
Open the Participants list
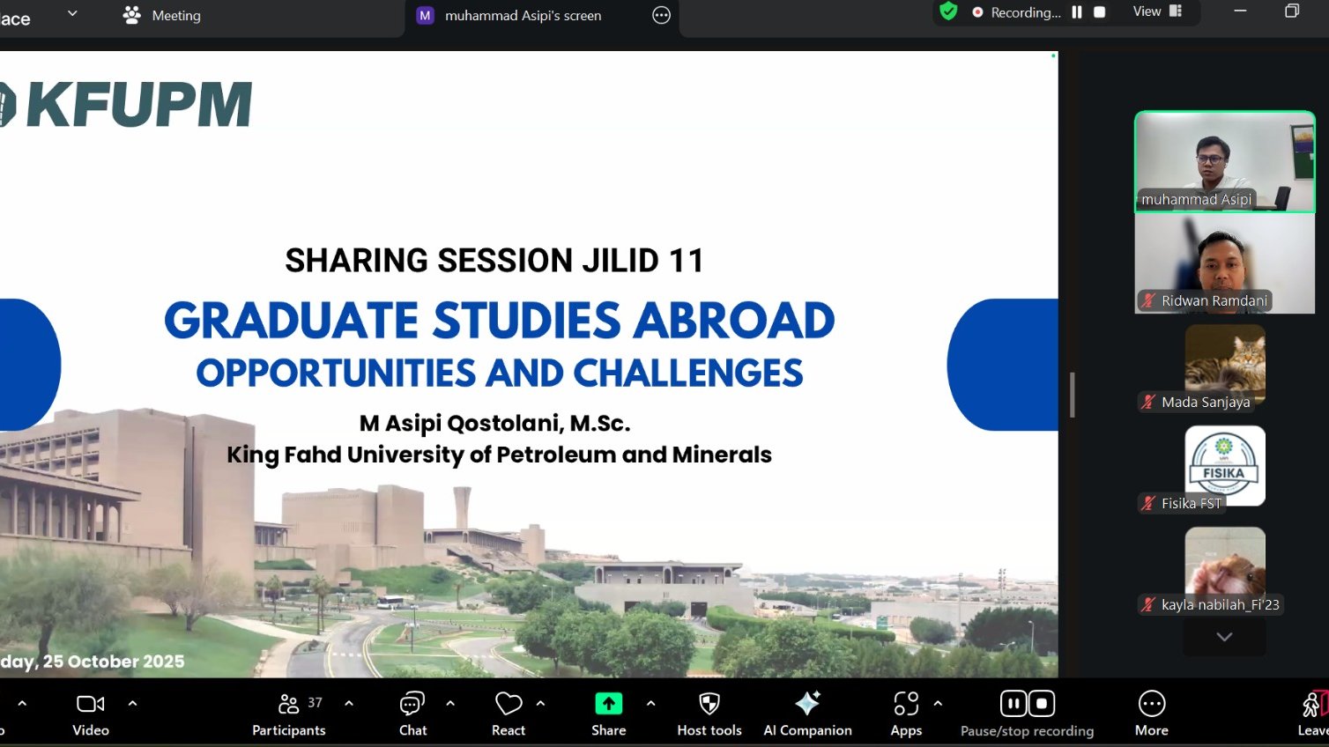(x=289, y=714)
